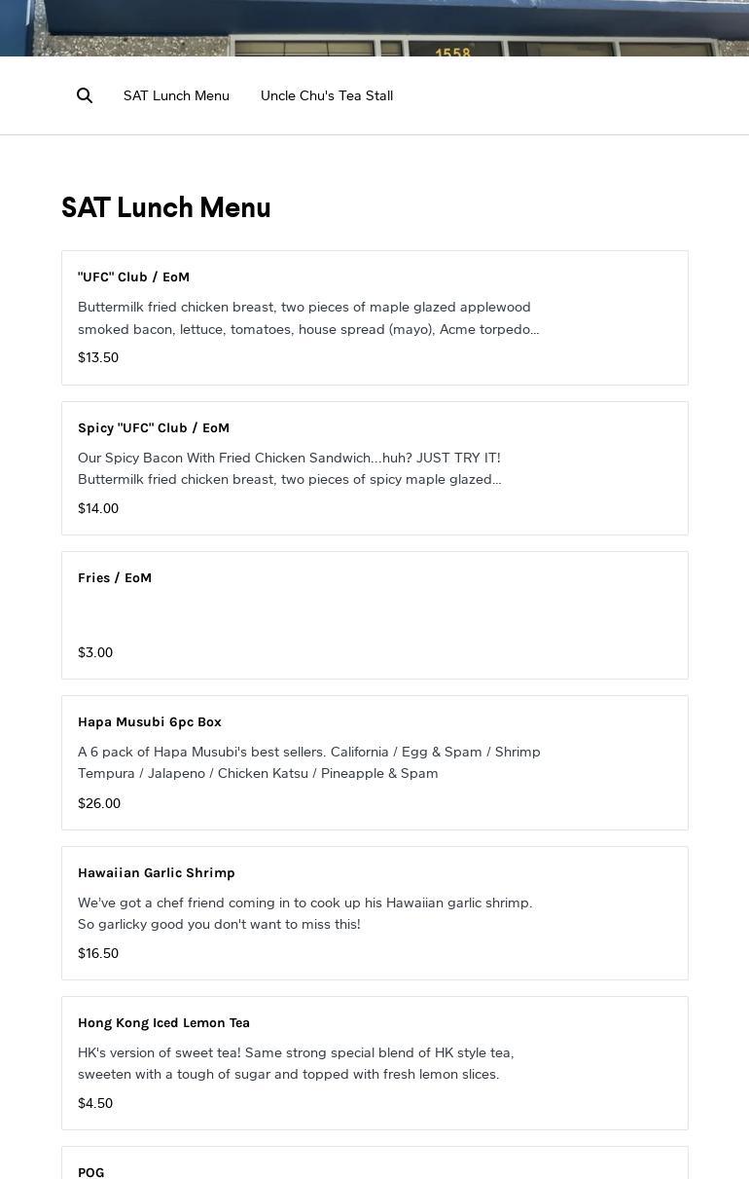Screen dimensions: 749x1179
Task: Switch to Uncle Chu's Tea Stall tab
Action: (x=327, y=95)
